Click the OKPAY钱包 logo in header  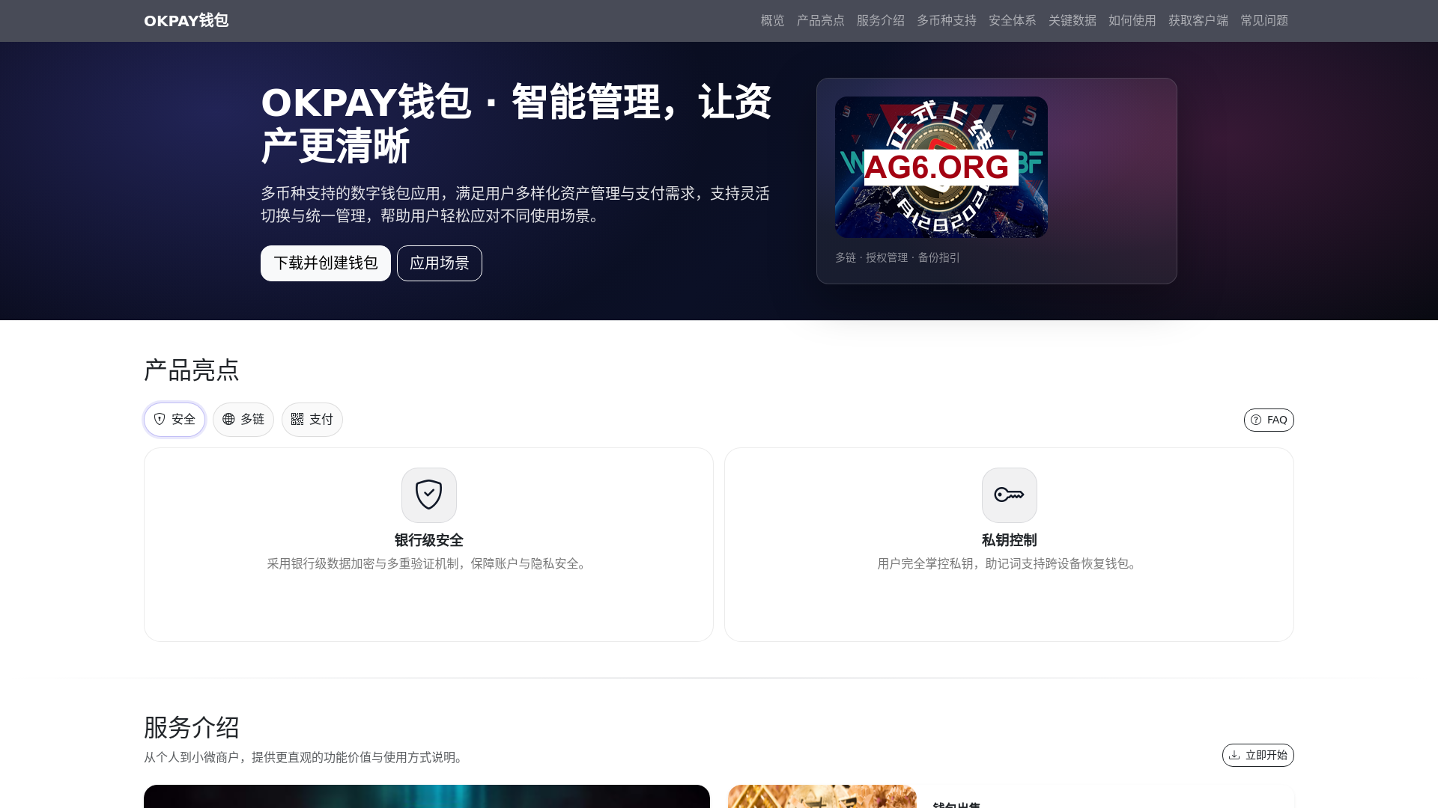(x=186, y=21)
